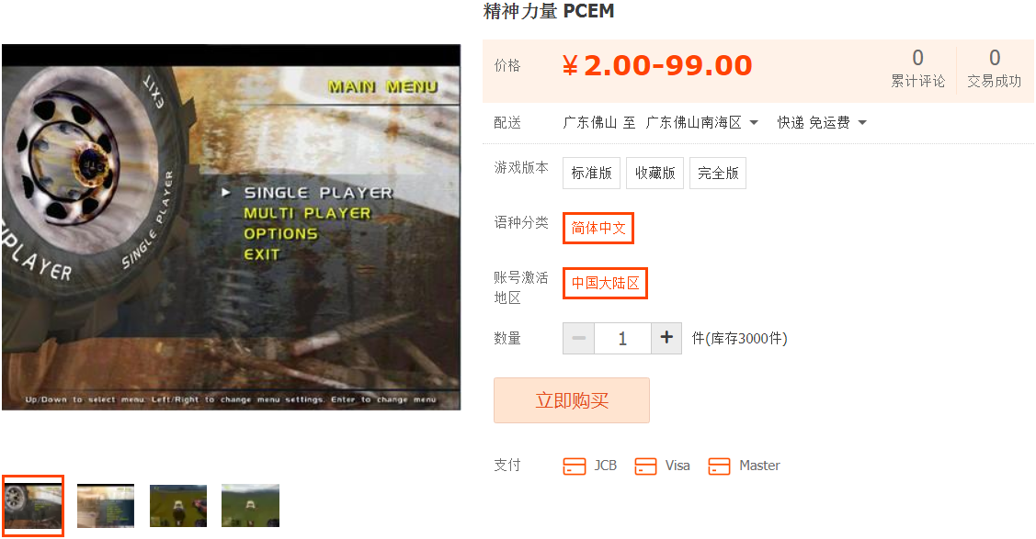Click the 立即购买 buy now button
Image resolution: width=1036 pixels, height=539 pixels.
coord(572,400)
